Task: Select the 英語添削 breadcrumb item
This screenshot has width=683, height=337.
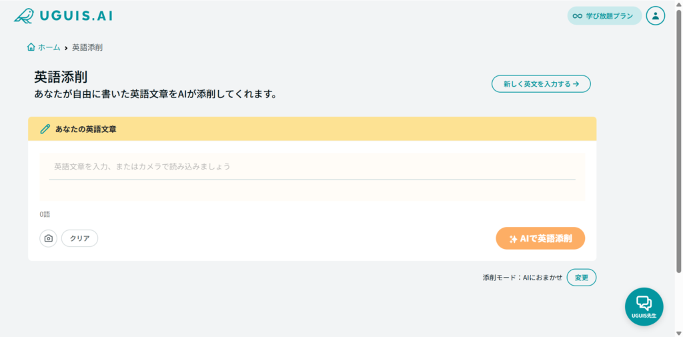Action: click(87, 47)
